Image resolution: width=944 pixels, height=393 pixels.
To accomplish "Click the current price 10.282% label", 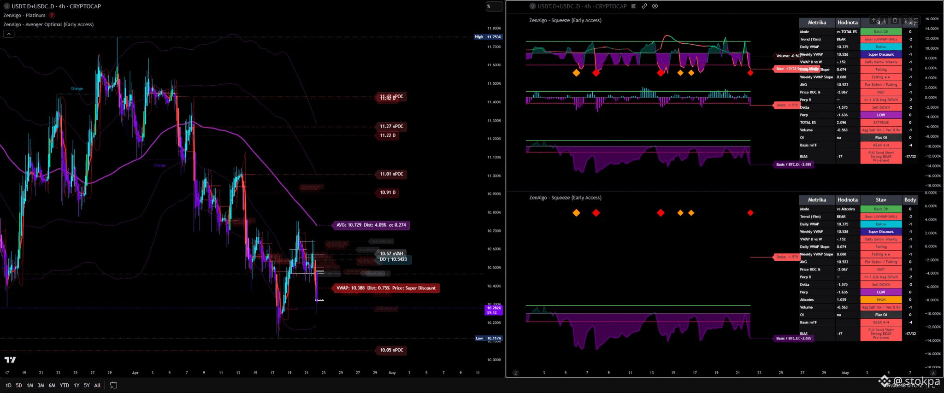I will [x=494, y=310].
